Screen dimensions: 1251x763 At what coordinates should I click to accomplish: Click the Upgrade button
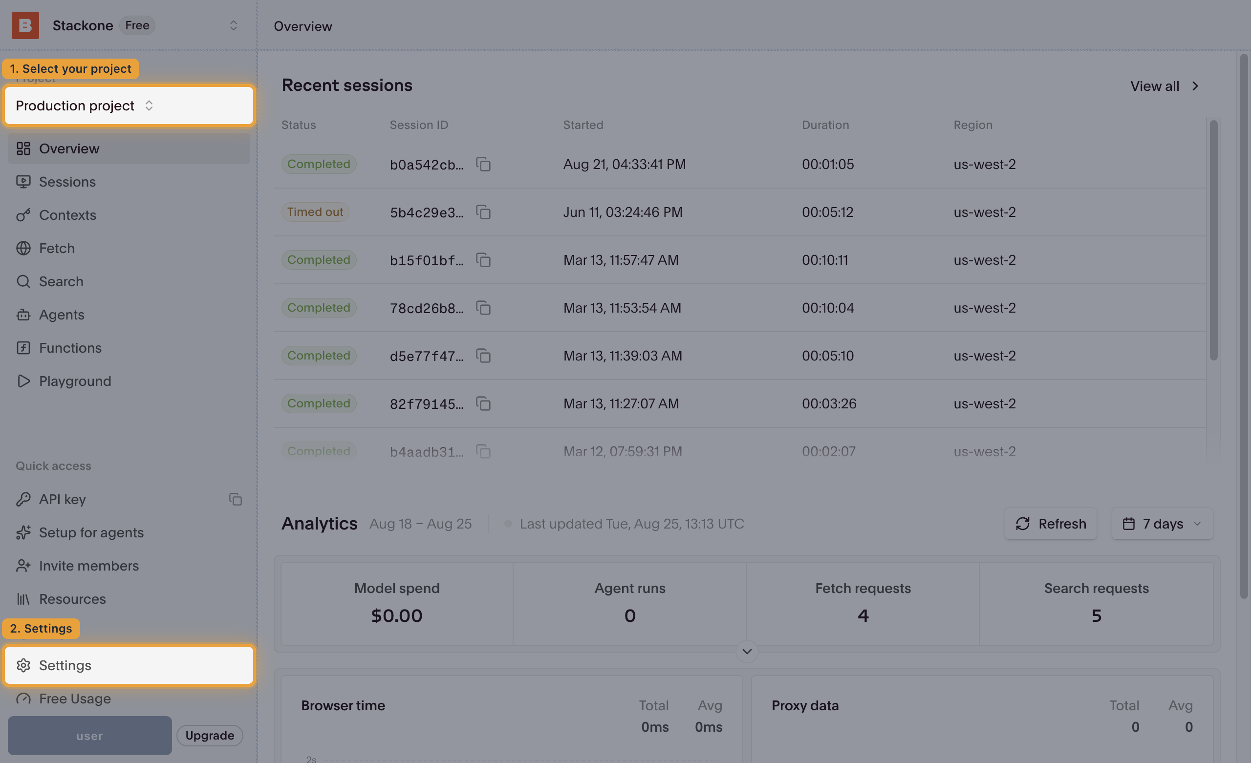coord(210,736)
